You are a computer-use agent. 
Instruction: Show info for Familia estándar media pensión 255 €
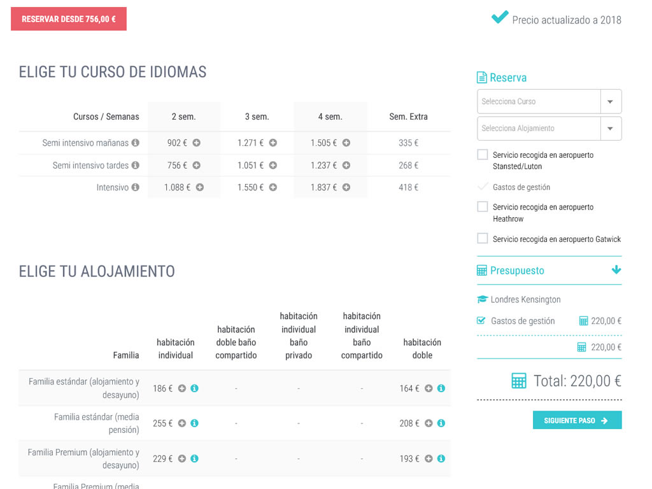click(x=194, y=423)
